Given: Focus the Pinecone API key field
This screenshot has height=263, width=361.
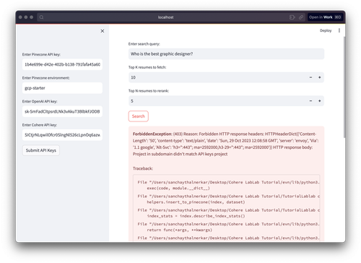Looking at the screenshot, I should [x=62, y=64].
